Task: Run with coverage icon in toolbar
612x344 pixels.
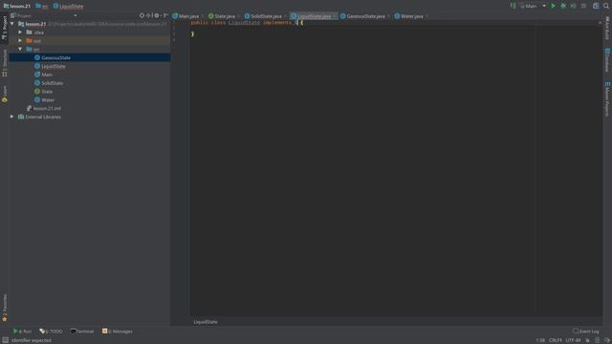Action: pos(573,6)
